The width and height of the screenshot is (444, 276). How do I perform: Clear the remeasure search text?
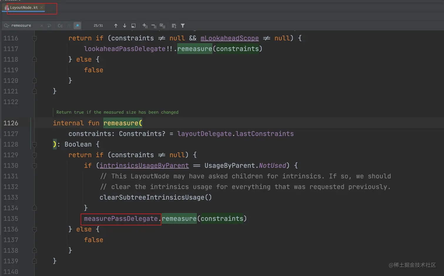tap(41, 26)
